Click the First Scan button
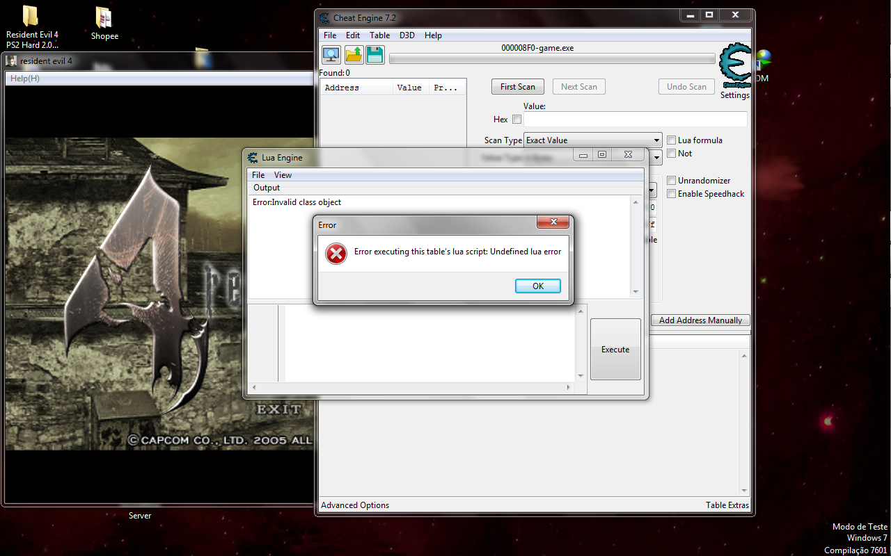 tap(518, 87)
